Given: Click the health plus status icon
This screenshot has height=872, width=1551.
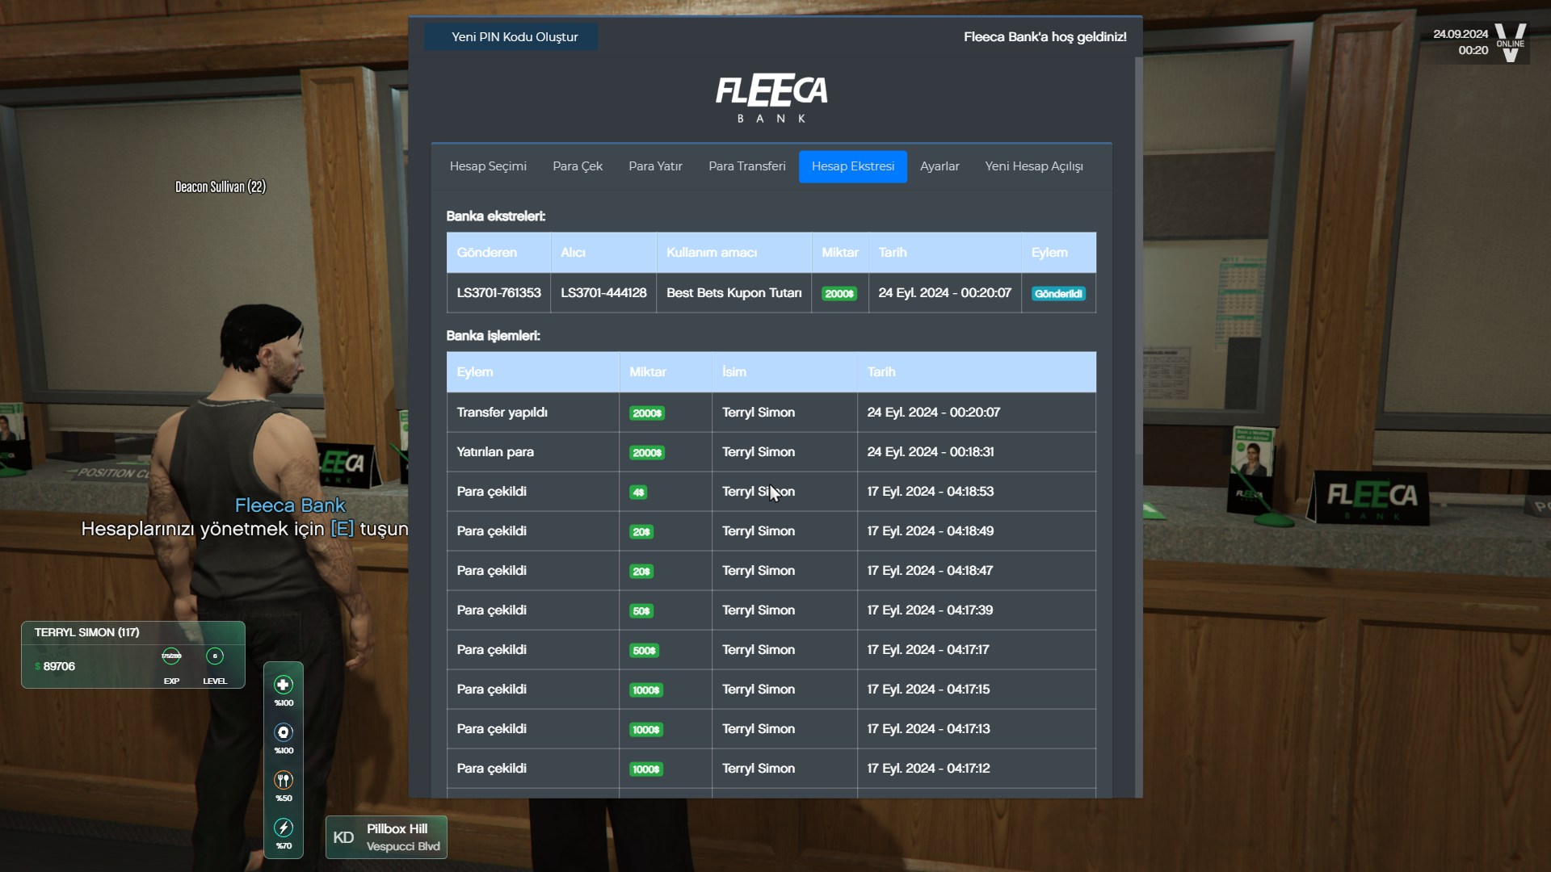Looking at the screenshot, I should click(283, 685).
